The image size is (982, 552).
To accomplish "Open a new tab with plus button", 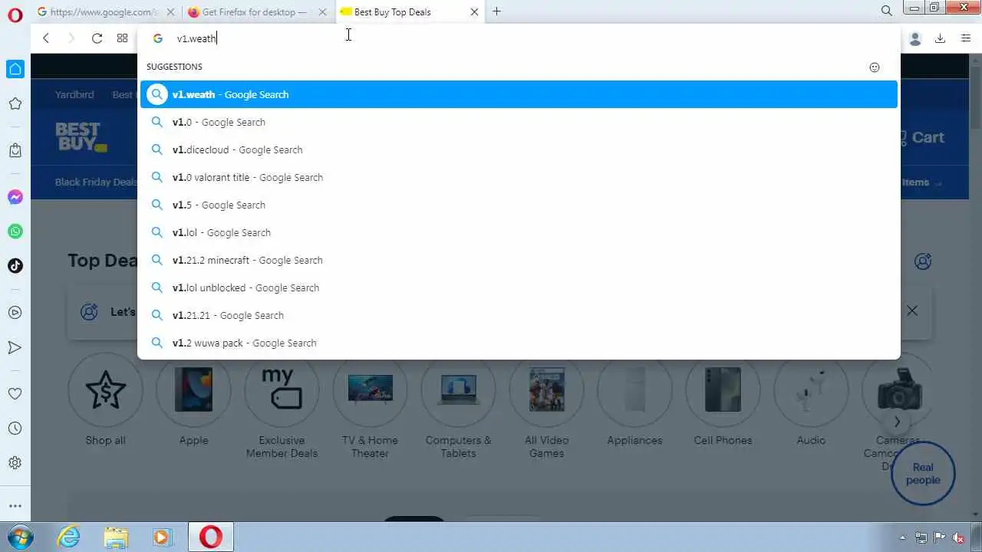I will (x=496, y=11).
